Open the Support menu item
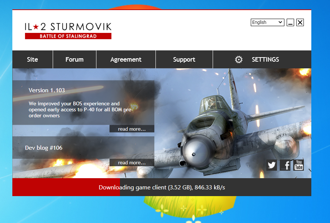This screenshot has height=223, width=330. point(184,59)
